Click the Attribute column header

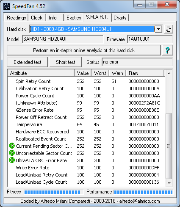click(x=41, y=73)
